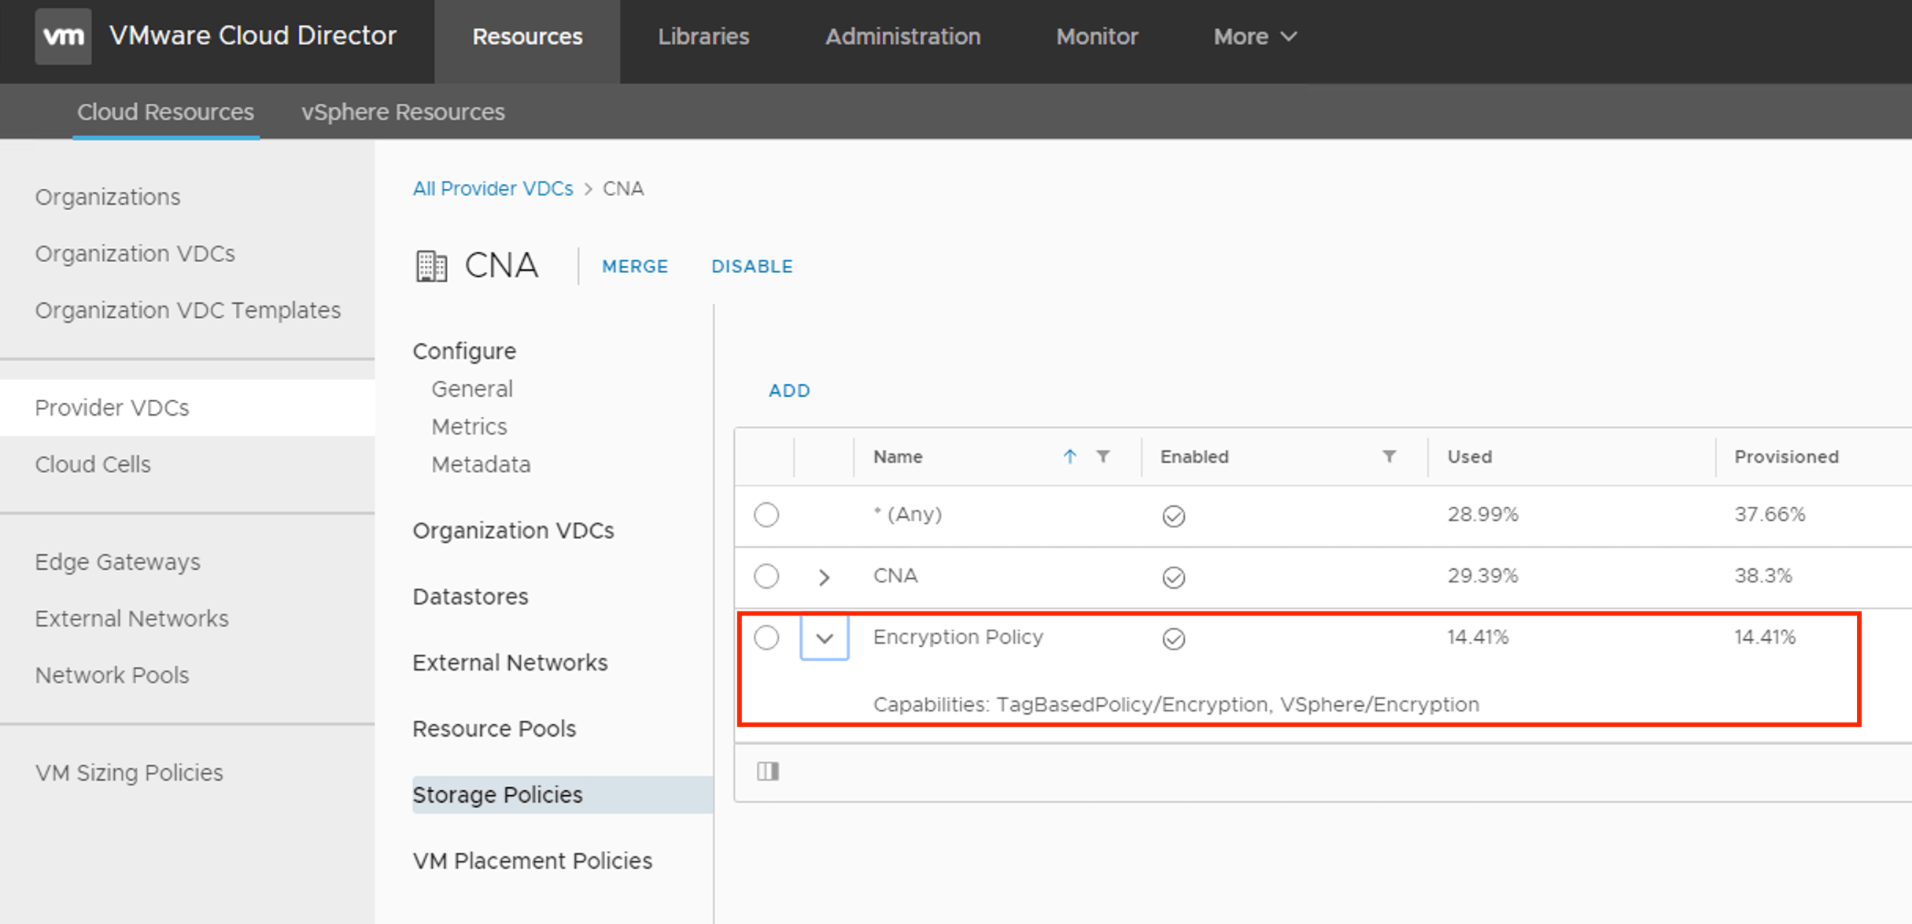Click the VMware vm logo icon
This screenshot has width=1912, height=924.
point(63,36)
